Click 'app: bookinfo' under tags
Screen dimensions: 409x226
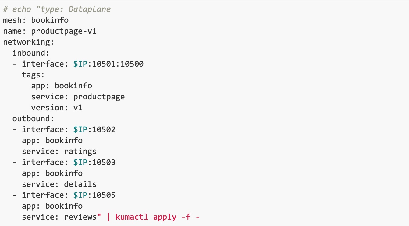click(x=62, y=86)
